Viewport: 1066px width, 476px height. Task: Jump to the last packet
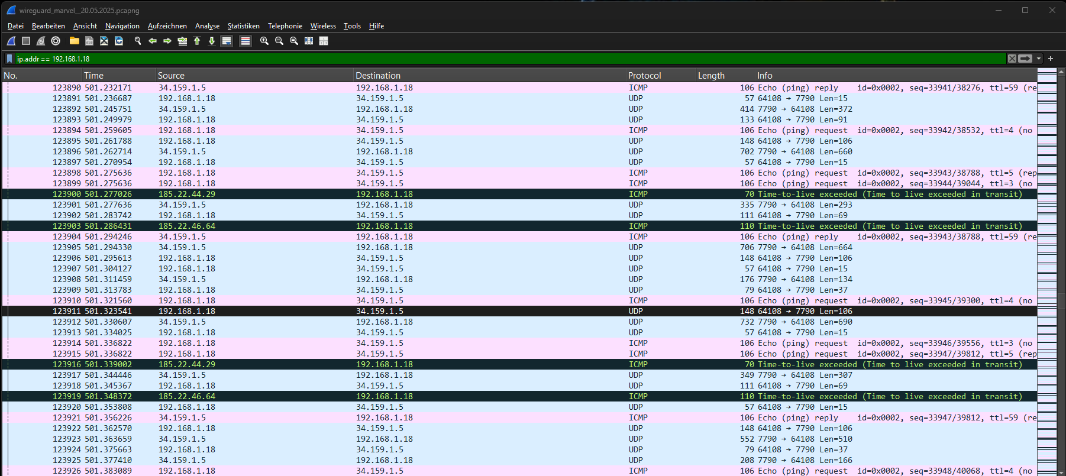tap(212, 41)
